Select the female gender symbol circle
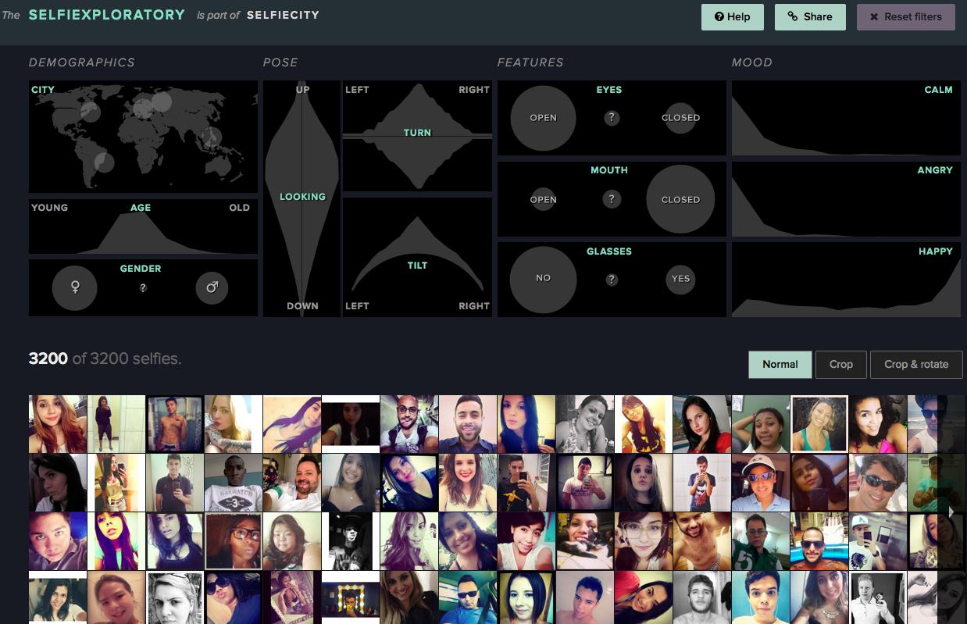Screen dimensions: 967x624 pos(75,287)
